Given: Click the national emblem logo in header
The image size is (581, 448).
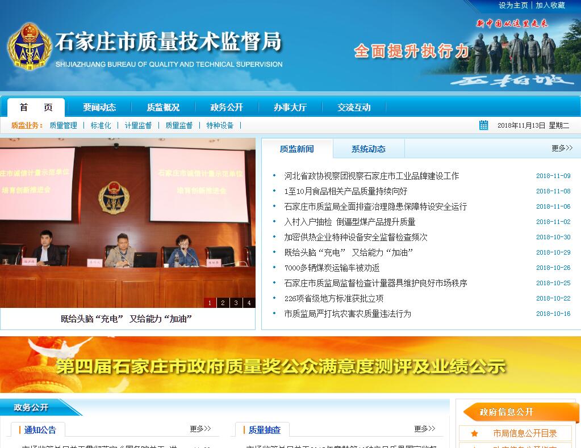Looking at the screenshot, I should coord(30,47).
